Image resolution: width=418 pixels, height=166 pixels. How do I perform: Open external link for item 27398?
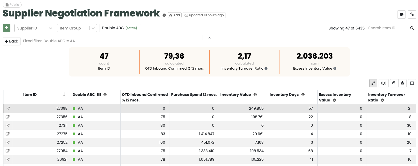8,108
